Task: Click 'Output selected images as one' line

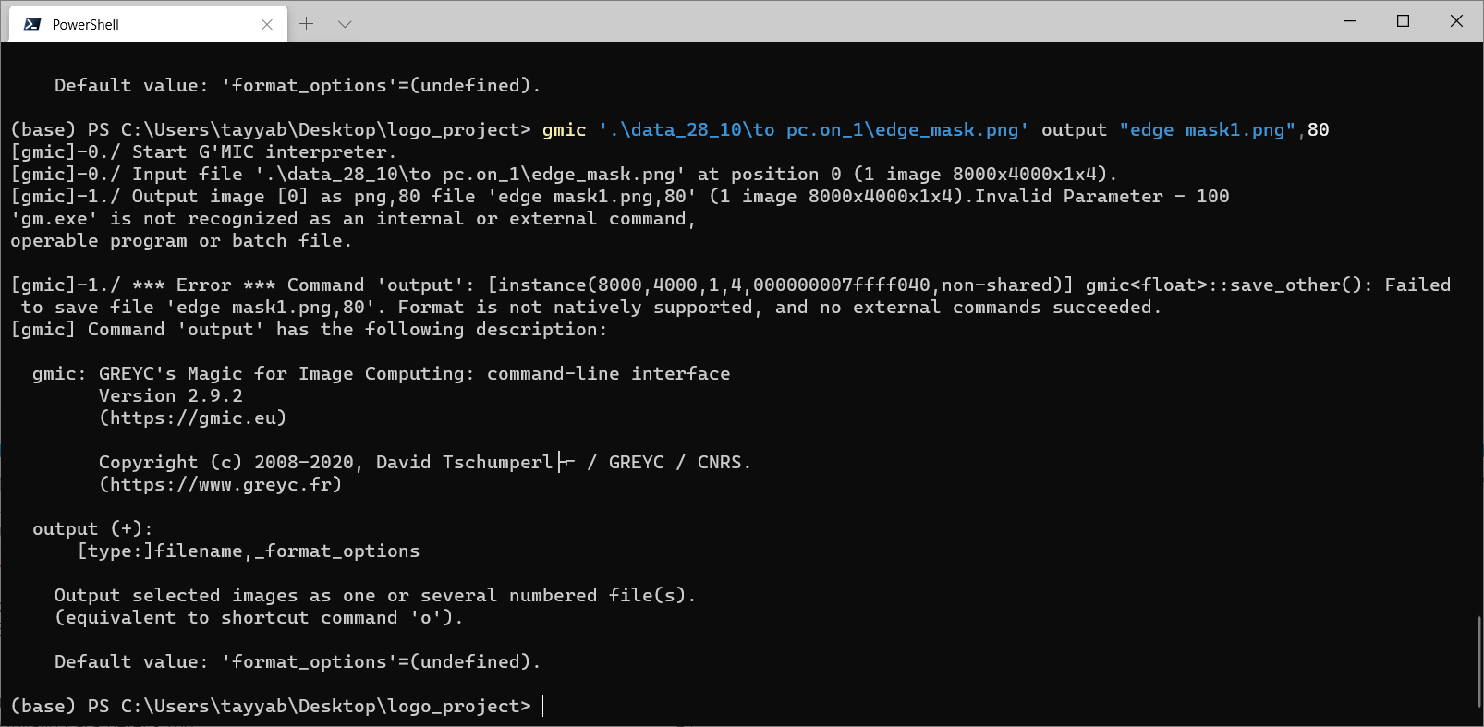Action: (375, 595)
